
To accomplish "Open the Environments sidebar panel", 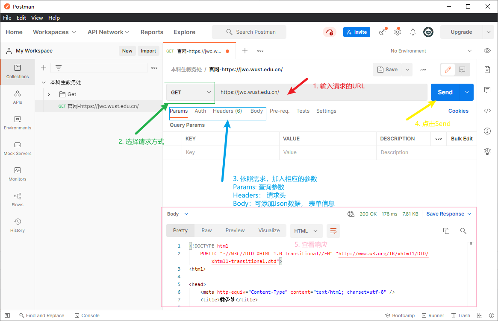I will coord(18,123).
